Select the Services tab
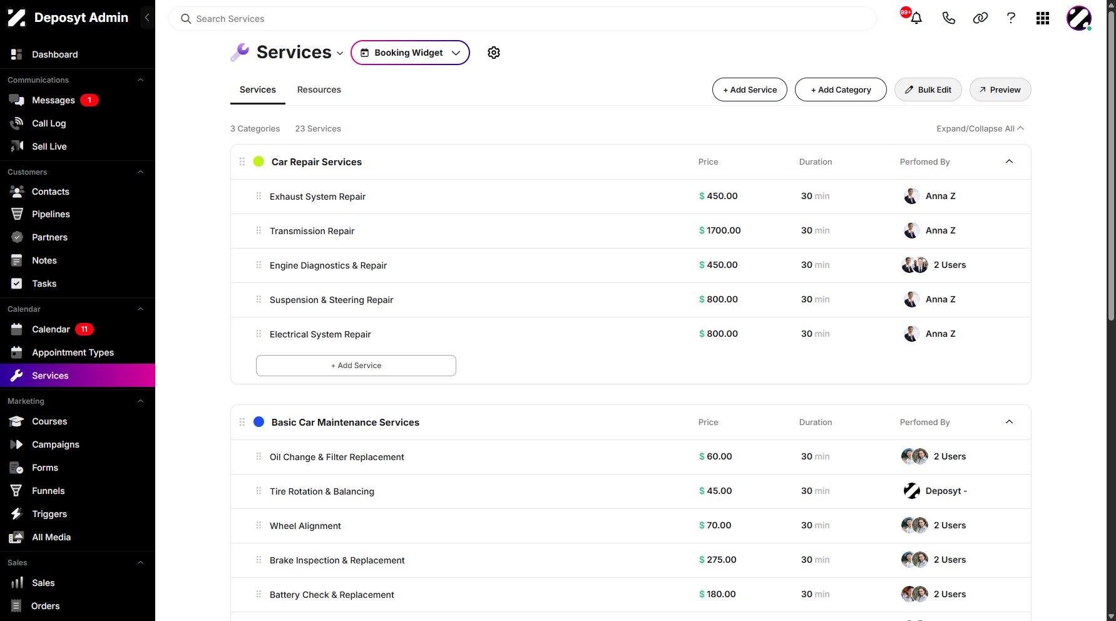Screen dimensions: 1116x621 click(x=258, y=90)
